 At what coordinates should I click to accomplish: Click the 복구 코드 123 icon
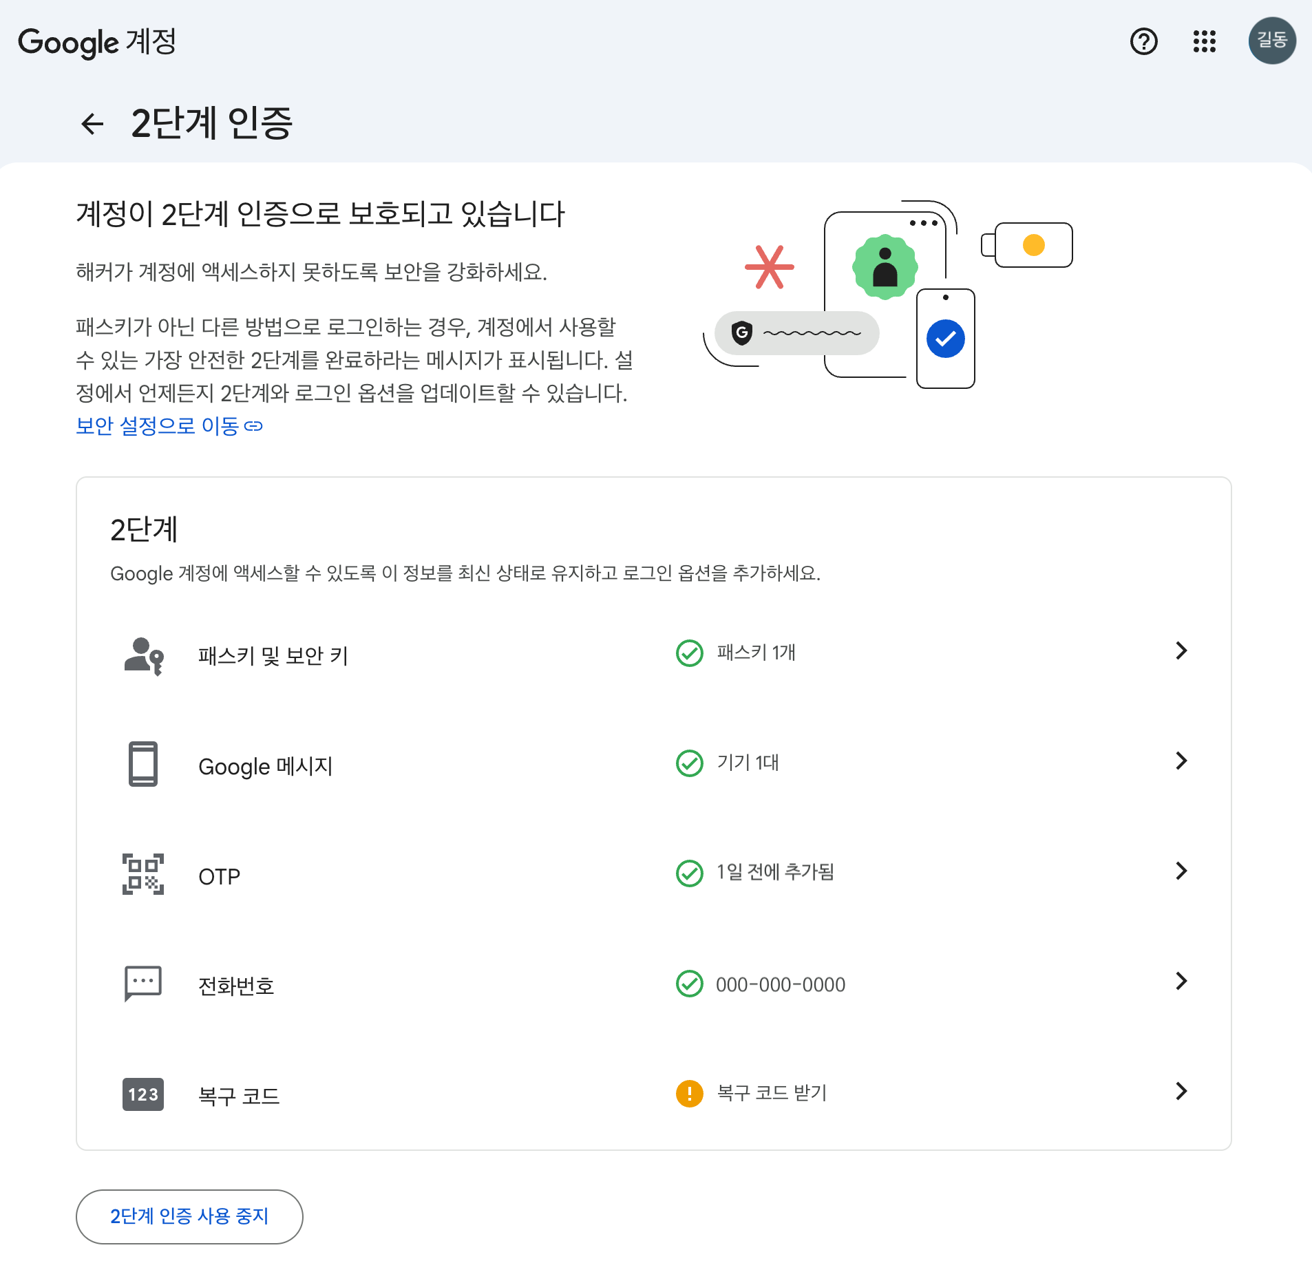pyautogui.click(x=143, y=1094)
